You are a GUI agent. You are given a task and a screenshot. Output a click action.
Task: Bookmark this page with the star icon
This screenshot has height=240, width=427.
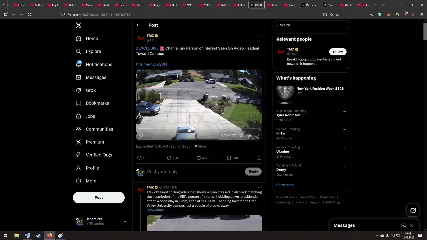point(338,15)
